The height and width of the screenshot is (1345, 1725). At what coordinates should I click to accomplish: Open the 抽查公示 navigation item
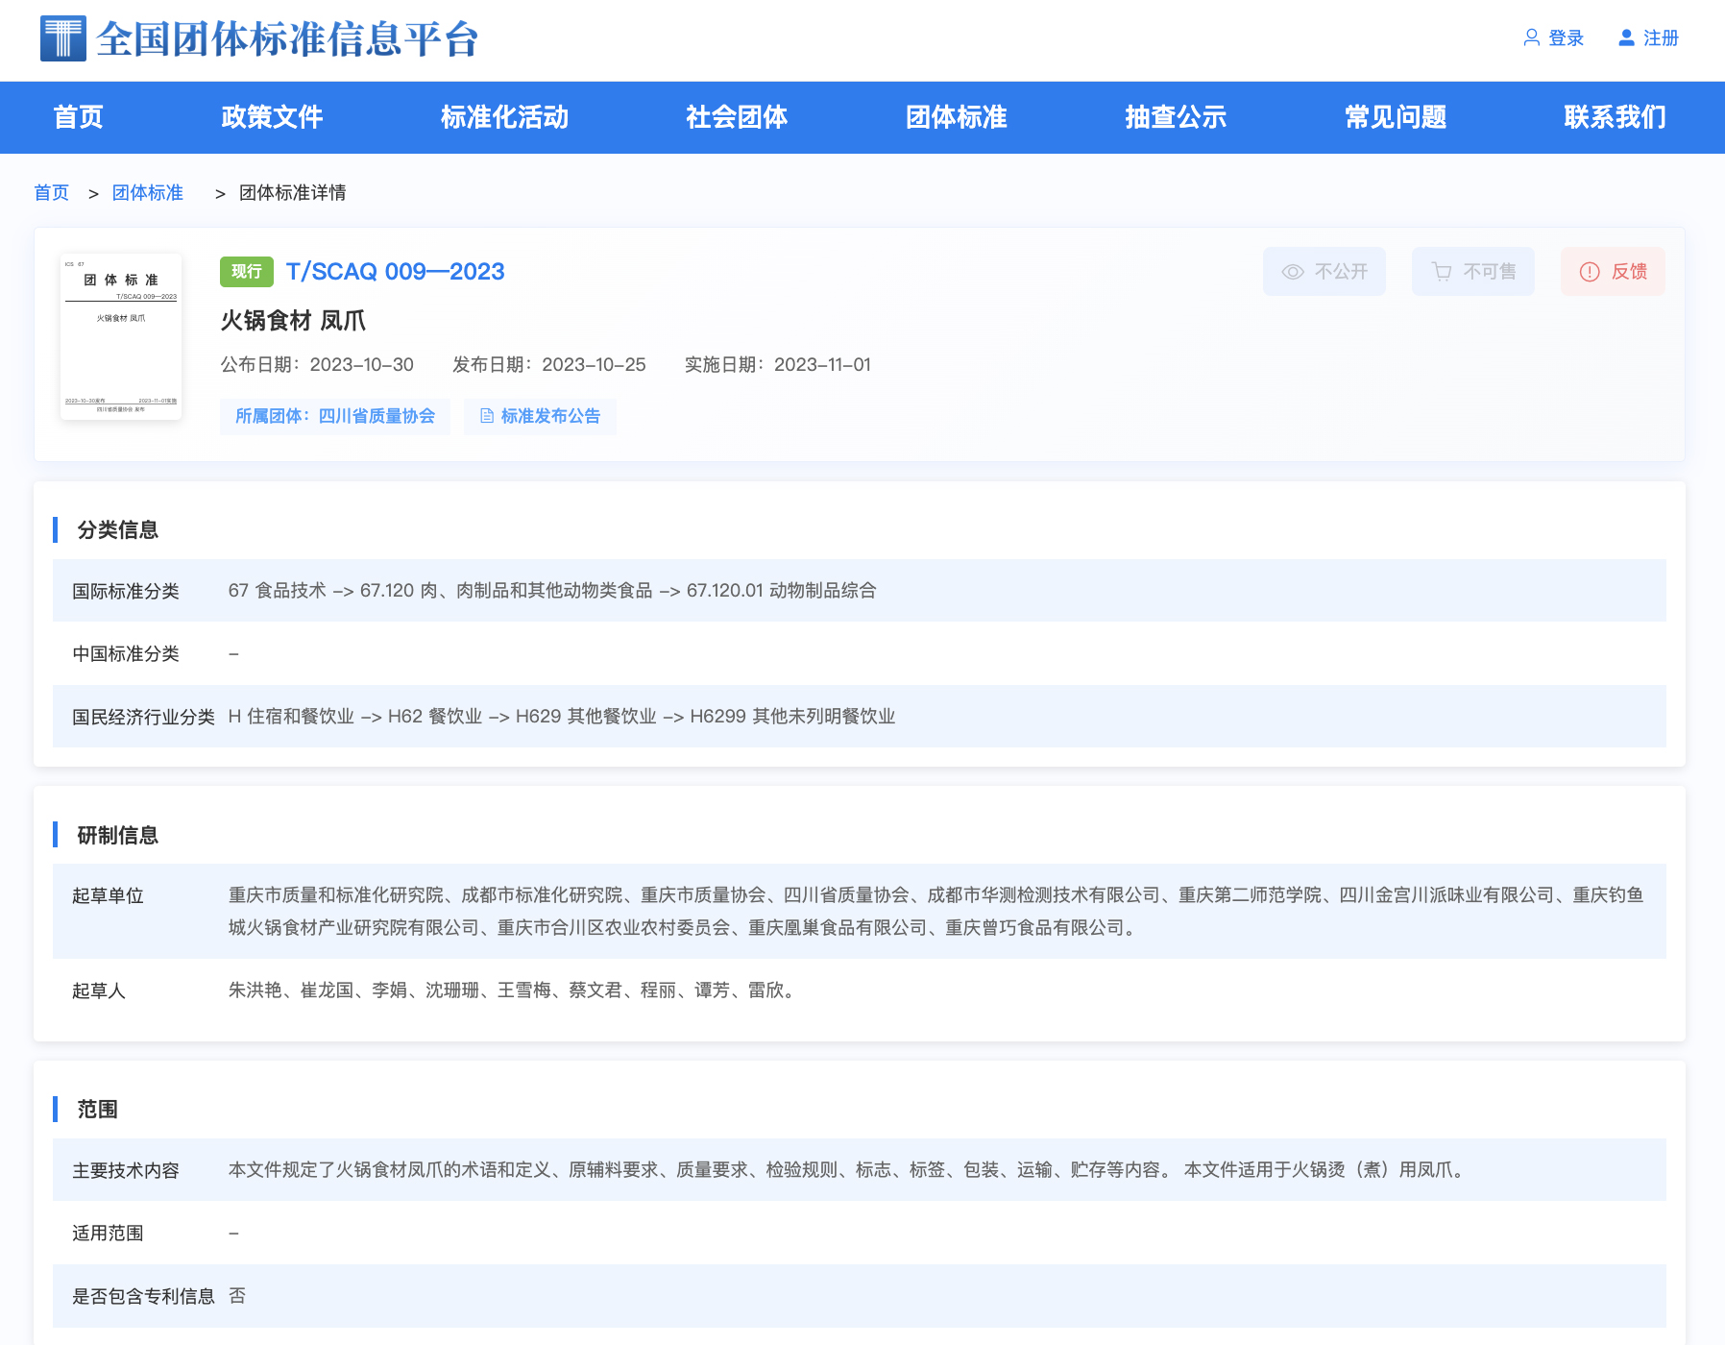[1176, 117]
